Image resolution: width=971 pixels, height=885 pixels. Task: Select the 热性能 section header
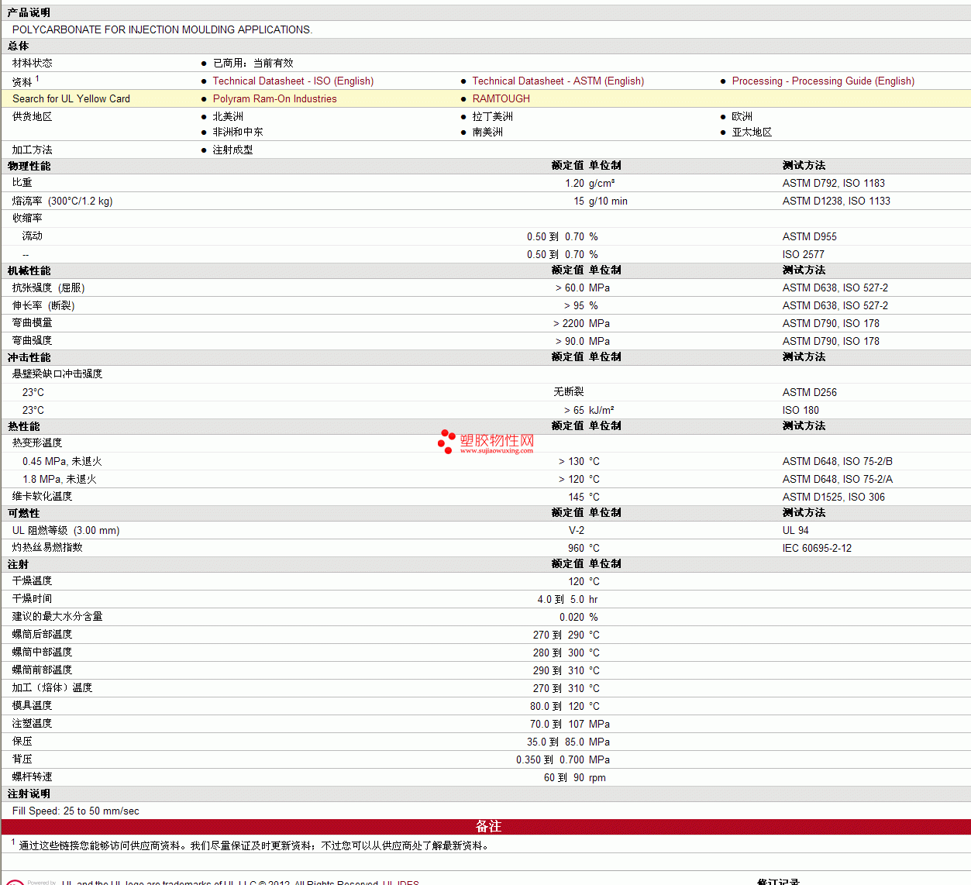(23, 426)
